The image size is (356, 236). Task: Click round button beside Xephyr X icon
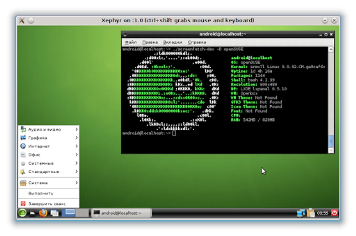click(31, 20)
